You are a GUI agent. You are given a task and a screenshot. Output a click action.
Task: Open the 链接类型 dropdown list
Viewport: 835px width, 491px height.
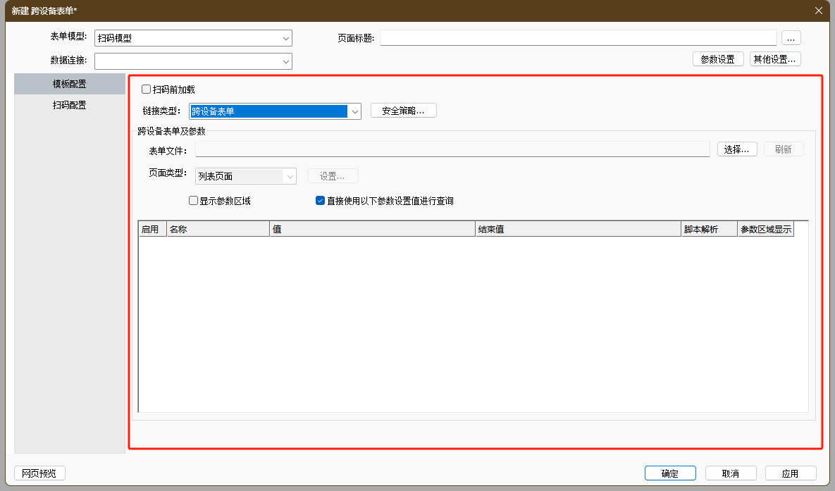(x=354, y=111)
